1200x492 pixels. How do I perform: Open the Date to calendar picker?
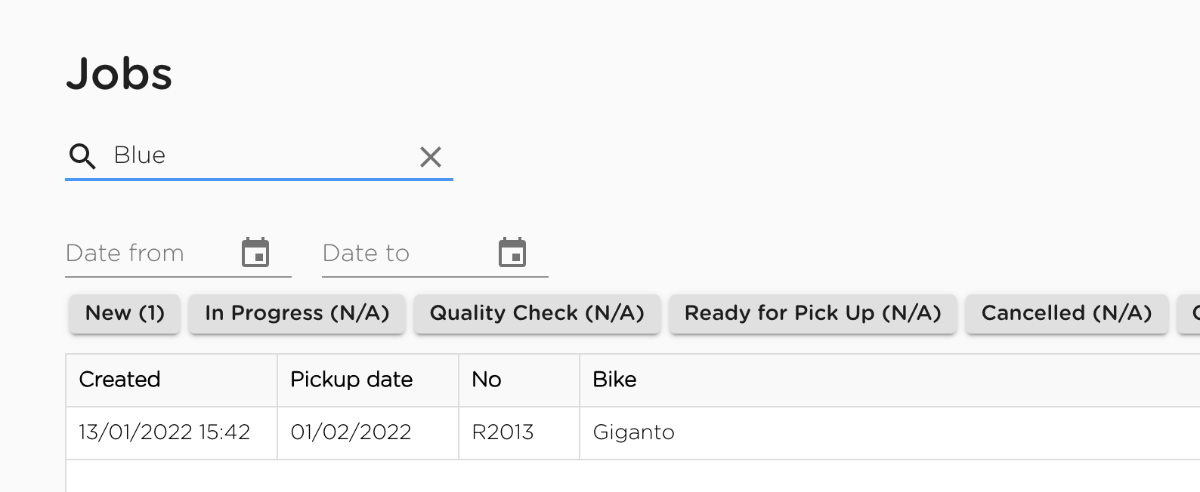(512, 253)
